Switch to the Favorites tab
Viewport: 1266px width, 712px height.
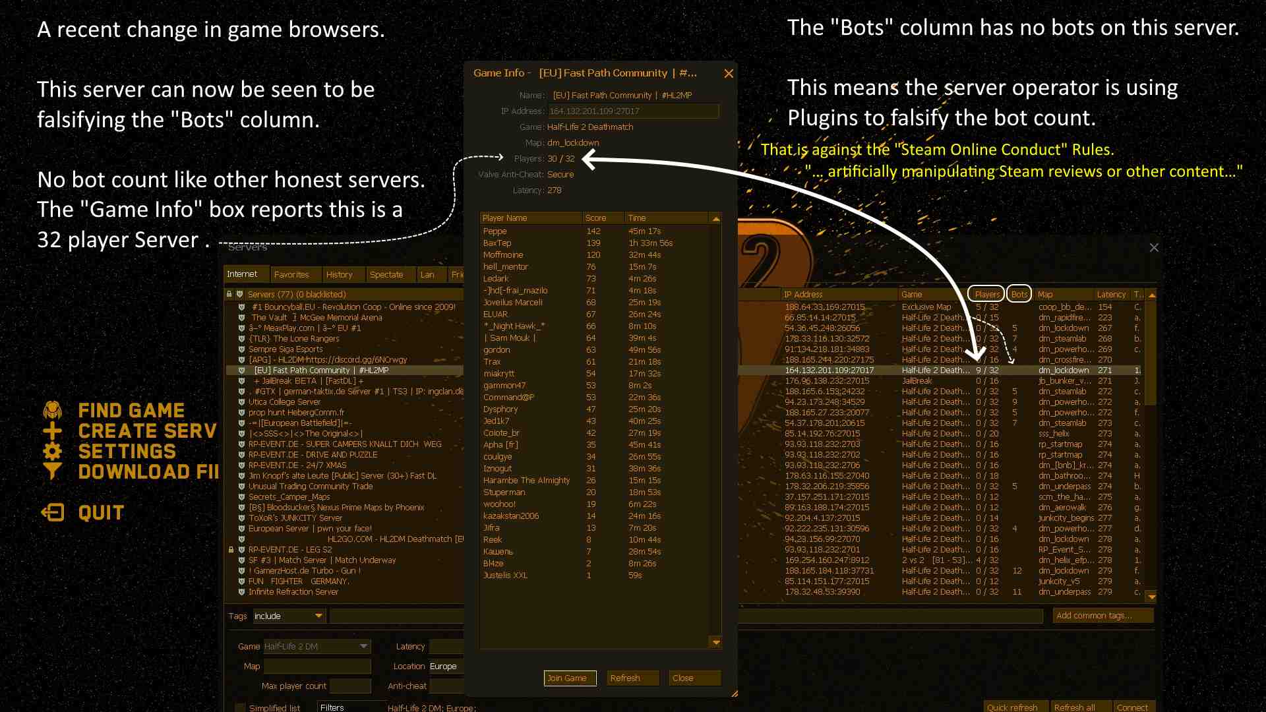point(291,275)
